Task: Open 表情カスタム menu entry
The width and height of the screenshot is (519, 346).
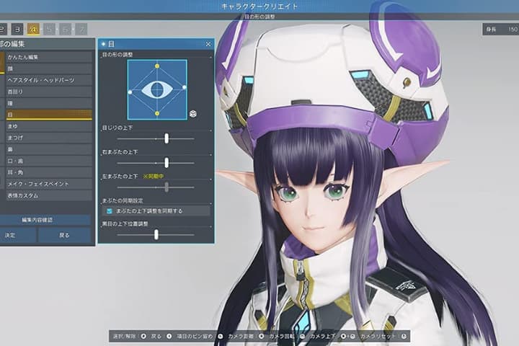Action: [x=49, y=195]
